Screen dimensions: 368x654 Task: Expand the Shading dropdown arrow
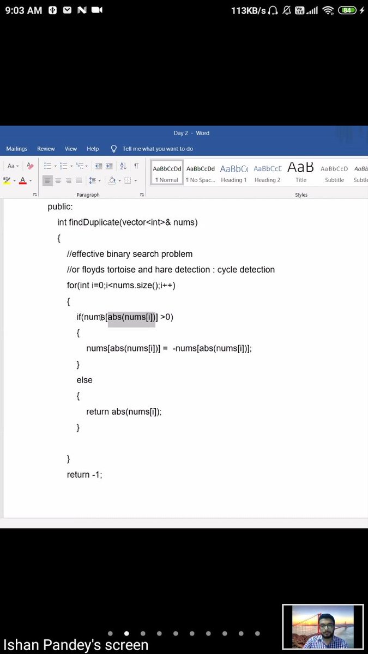tap(119, 180)
